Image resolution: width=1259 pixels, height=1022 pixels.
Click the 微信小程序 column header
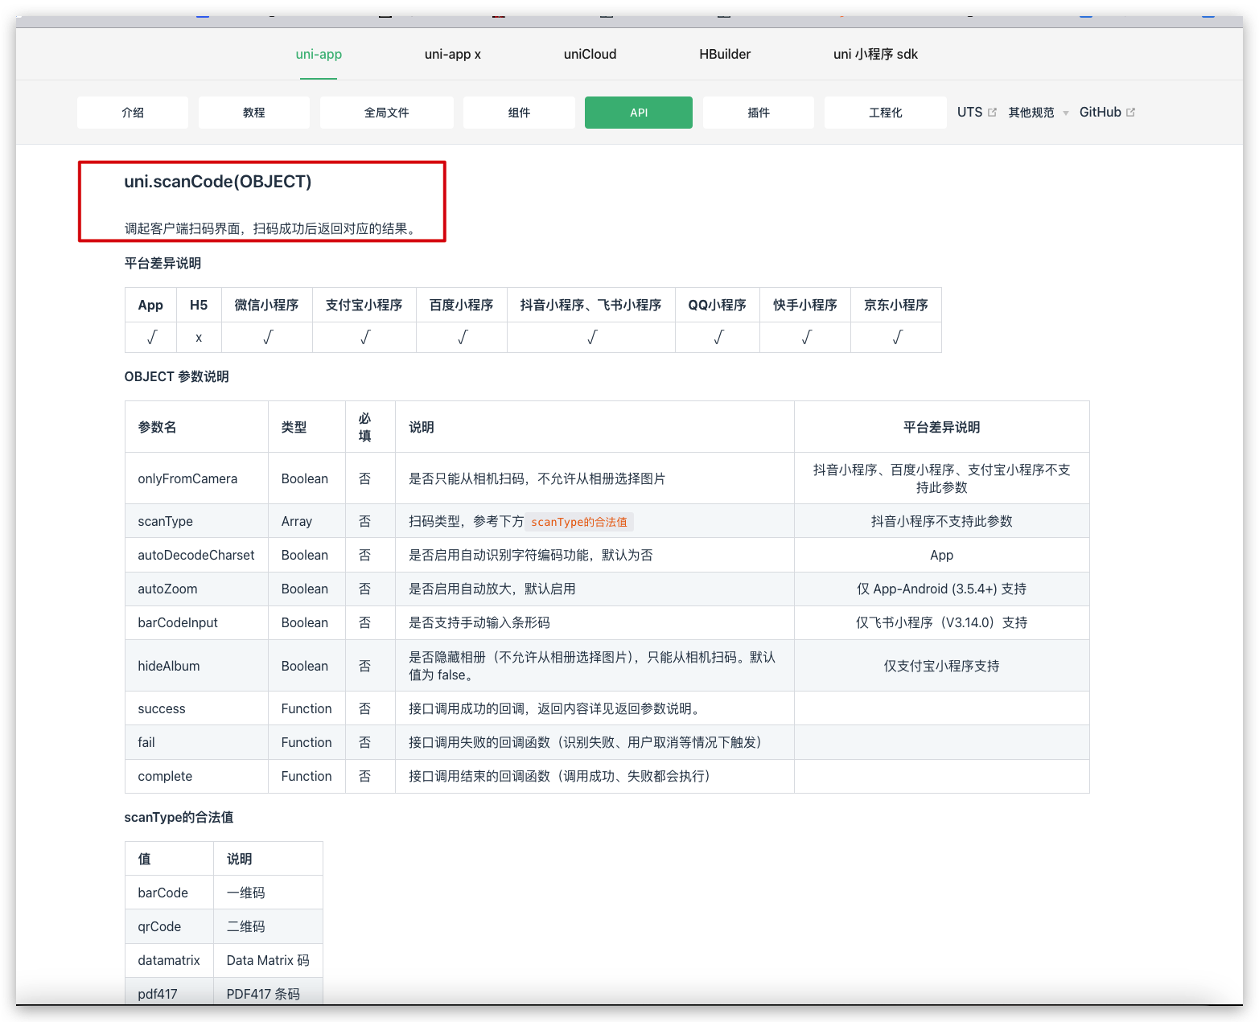click(x=266, y=305)
